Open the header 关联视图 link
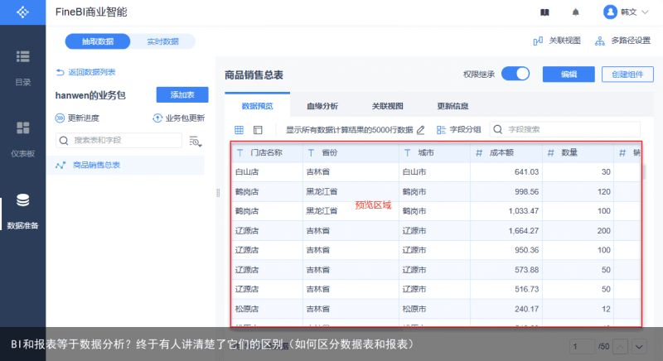Image resolution: width=663 pixels, height=361 pixels. [x=557, y=41]
